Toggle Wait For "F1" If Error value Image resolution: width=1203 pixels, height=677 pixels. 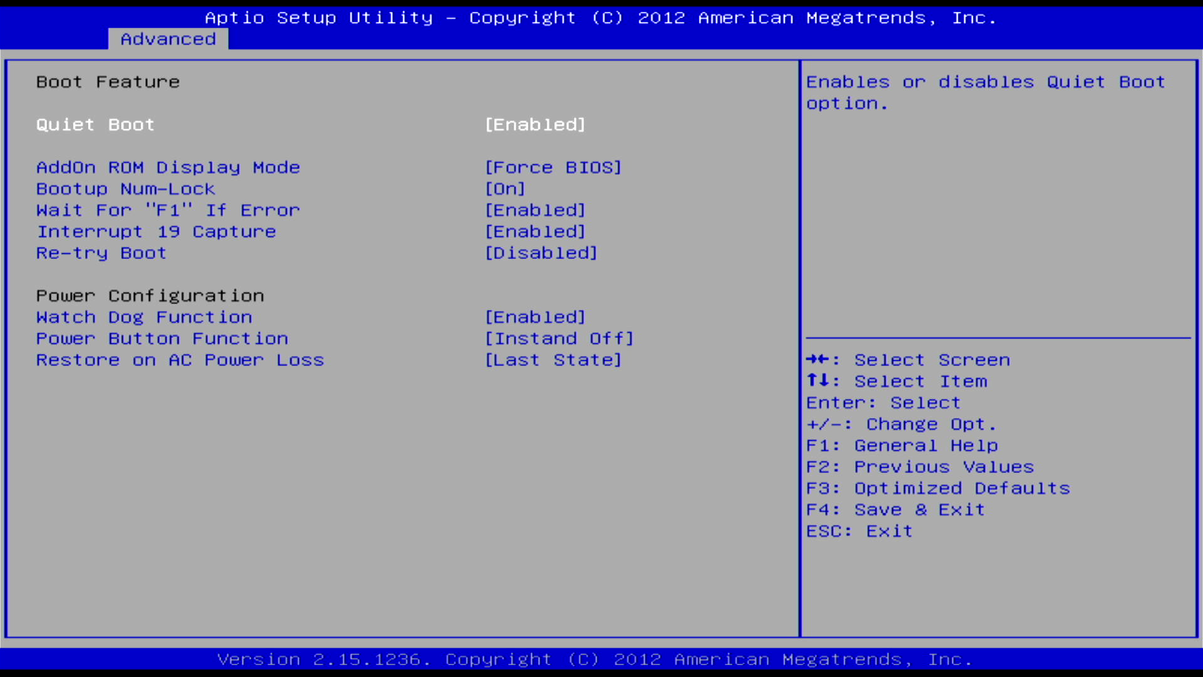pos(535,210)
